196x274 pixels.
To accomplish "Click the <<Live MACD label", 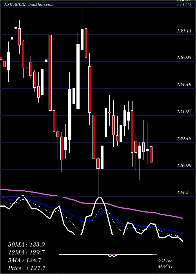I will [165, 264].
